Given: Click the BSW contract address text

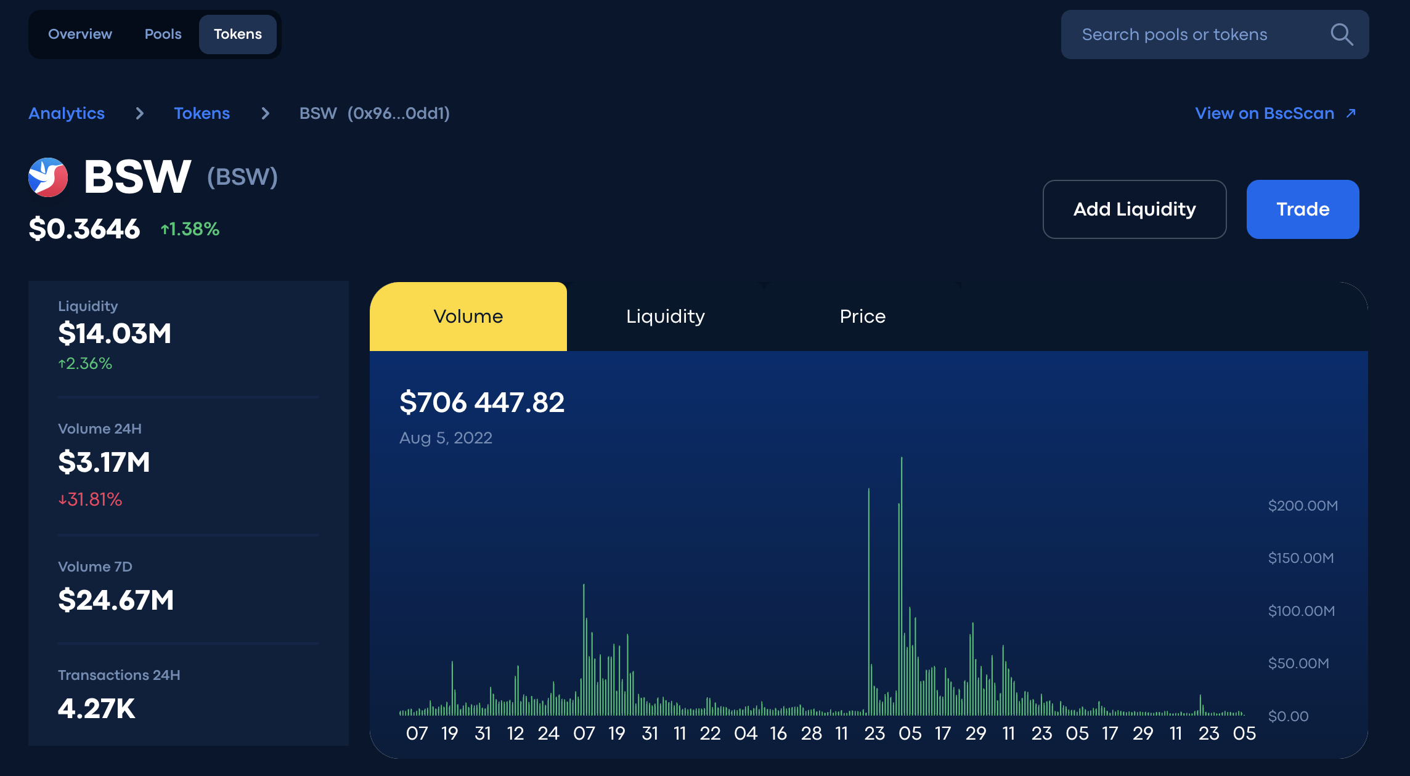Looking at the screenshot, I should click(x=399, y=113).
